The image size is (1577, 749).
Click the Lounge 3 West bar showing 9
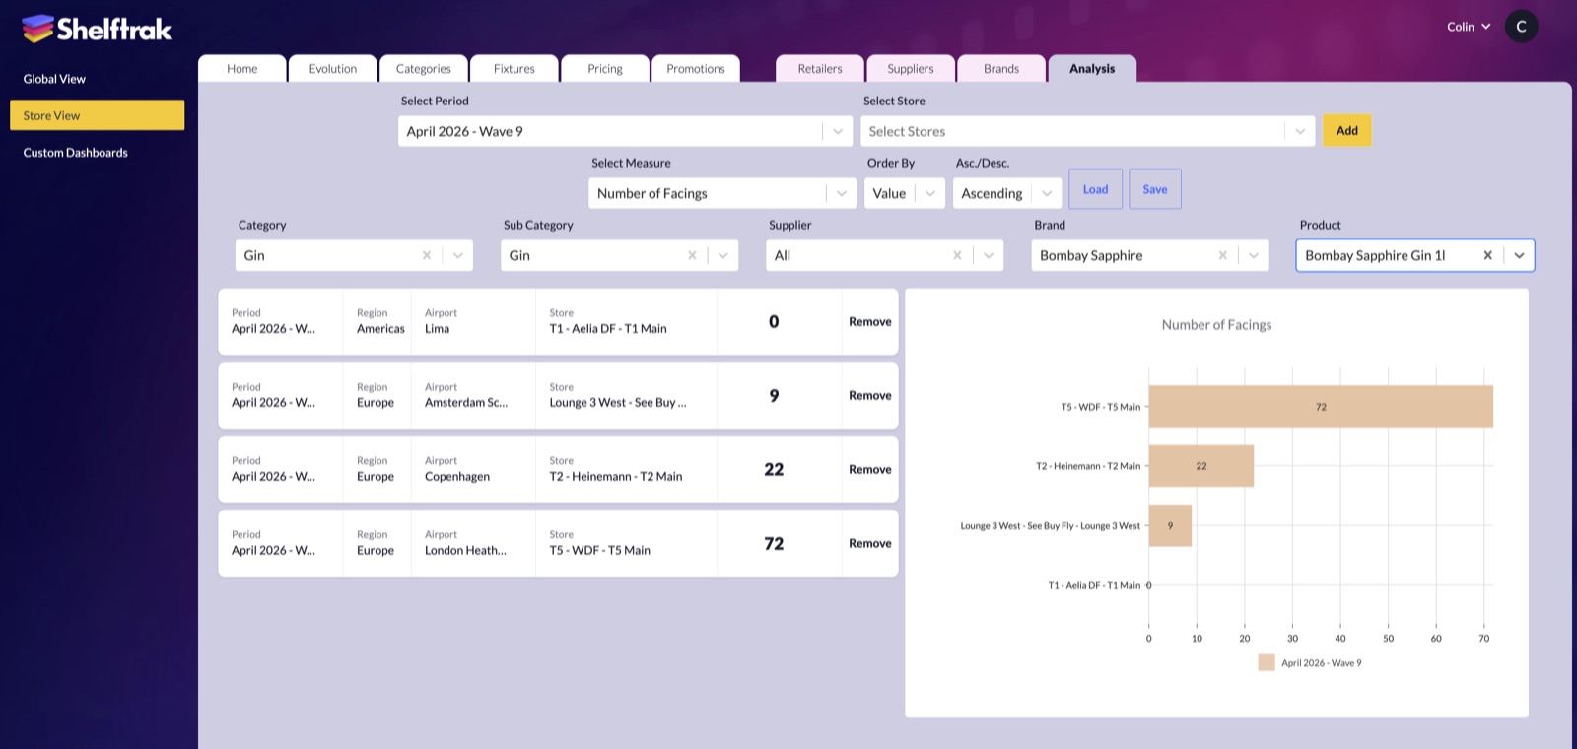point(1170,526)
